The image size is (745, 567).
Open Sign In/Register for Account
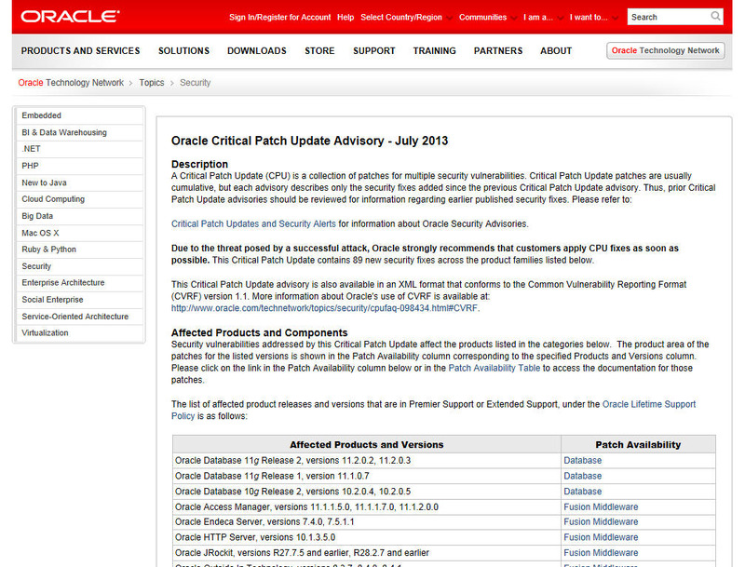(x=279, y=17)
